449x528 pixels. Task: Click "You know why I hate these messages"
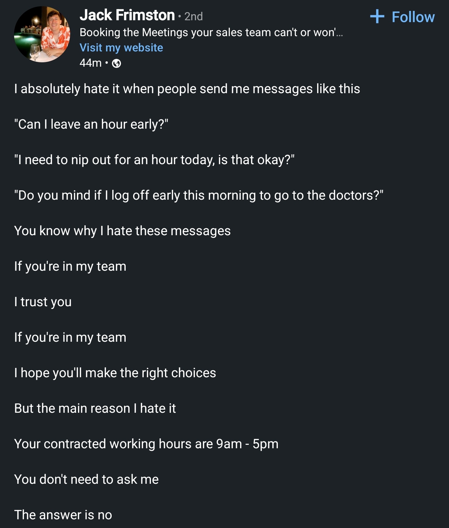click(x=122, y=231)
